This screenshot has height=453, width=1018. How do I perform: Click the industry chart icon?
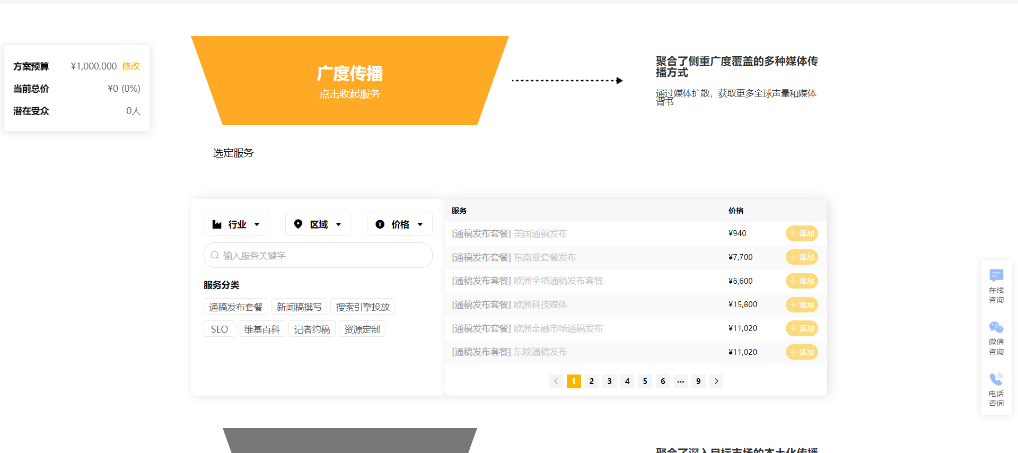[x=217, y=224]
